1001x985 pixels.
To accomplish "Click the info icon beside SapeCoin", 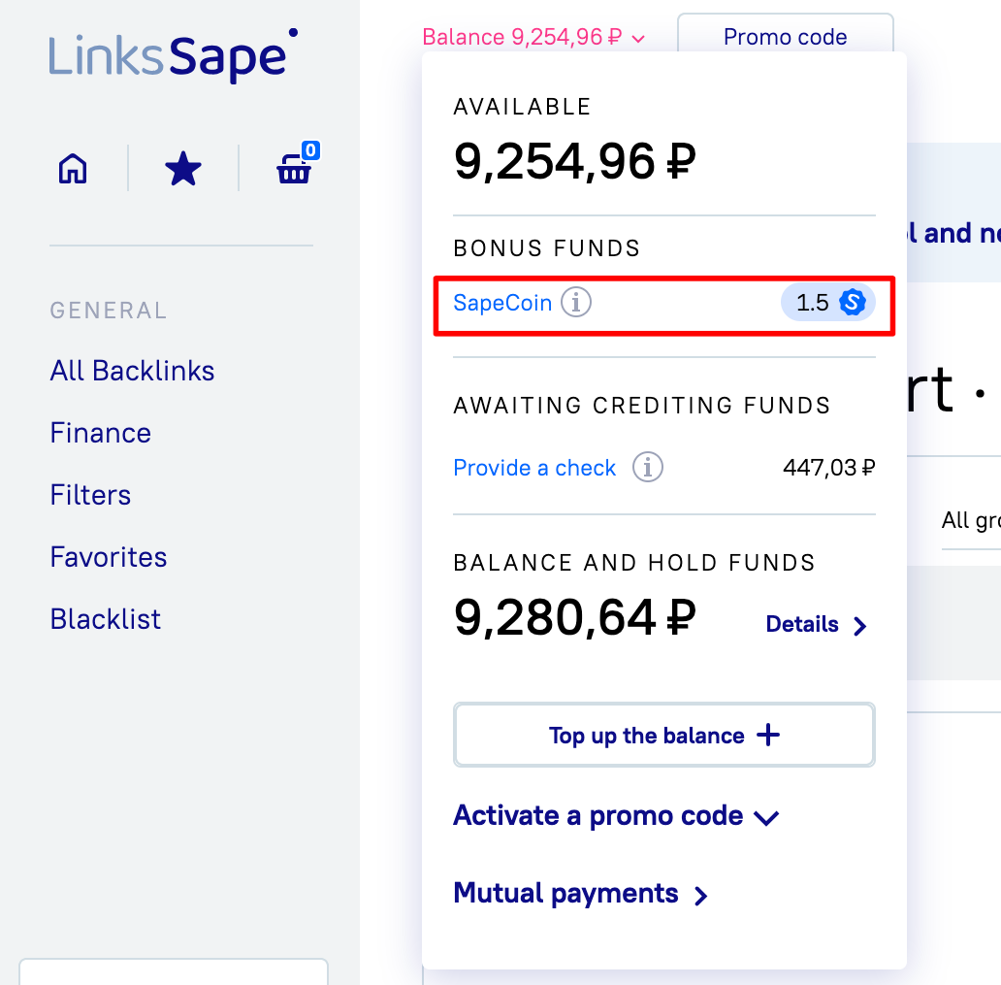I will pyautogui.click(x=576, y=302).
